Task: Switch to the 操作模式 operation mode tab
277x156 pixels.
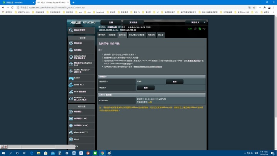Action: click(x=102, y=35)
